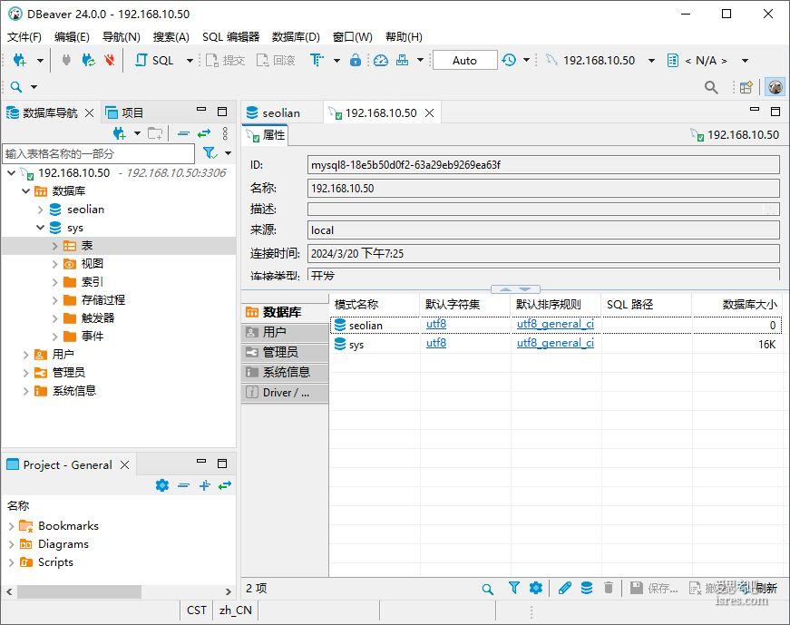Click the transaction log clock icon
The width and height of the screenshot is (790, 625).
click(x=509, y=61)
